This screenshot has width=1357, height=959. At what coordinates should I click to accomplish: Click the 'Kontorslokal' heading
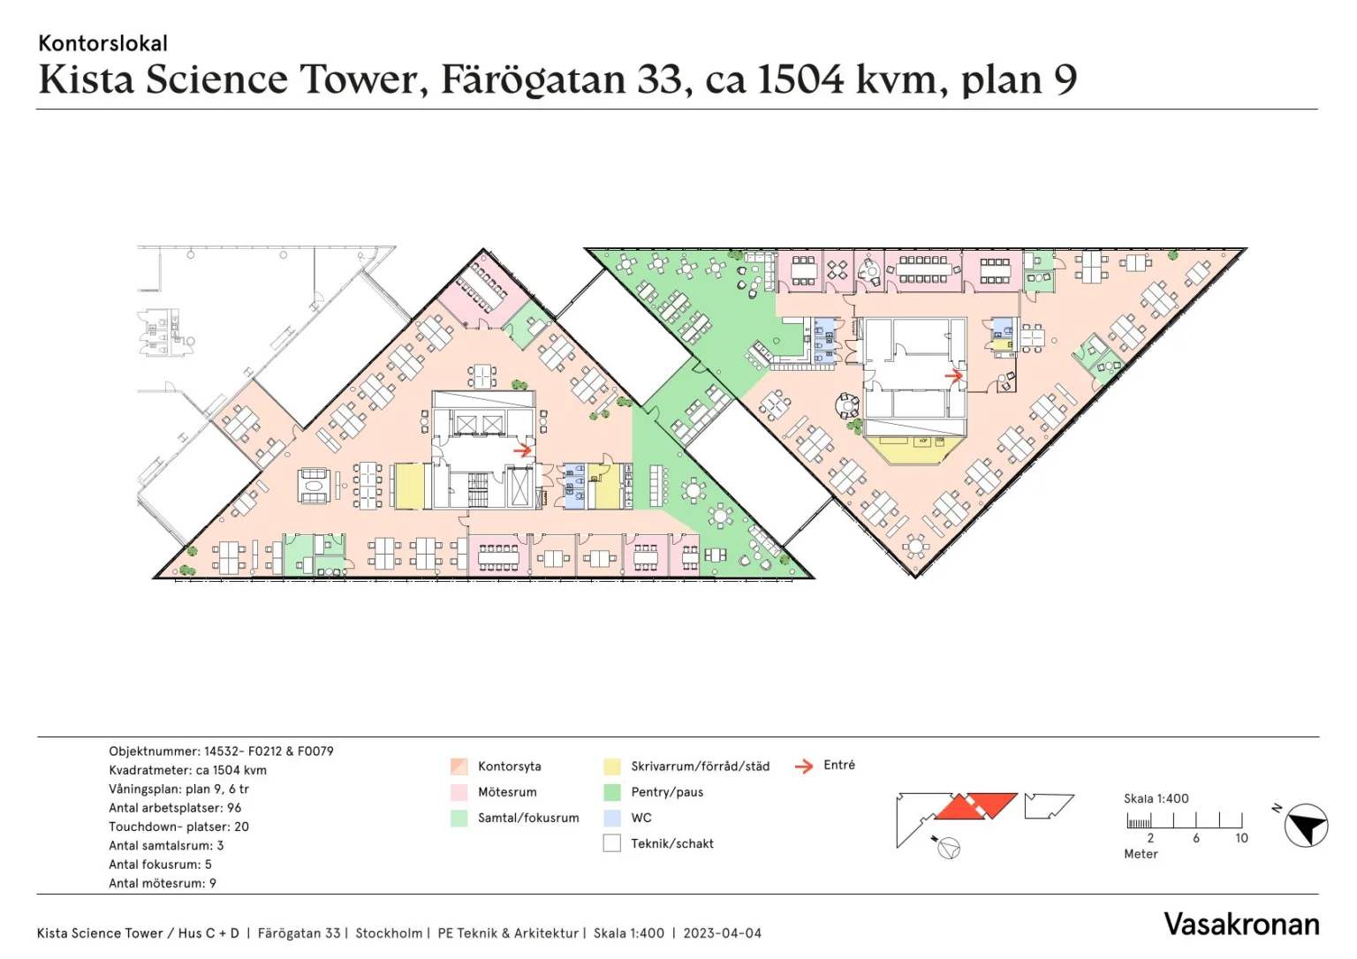(102, 43)
